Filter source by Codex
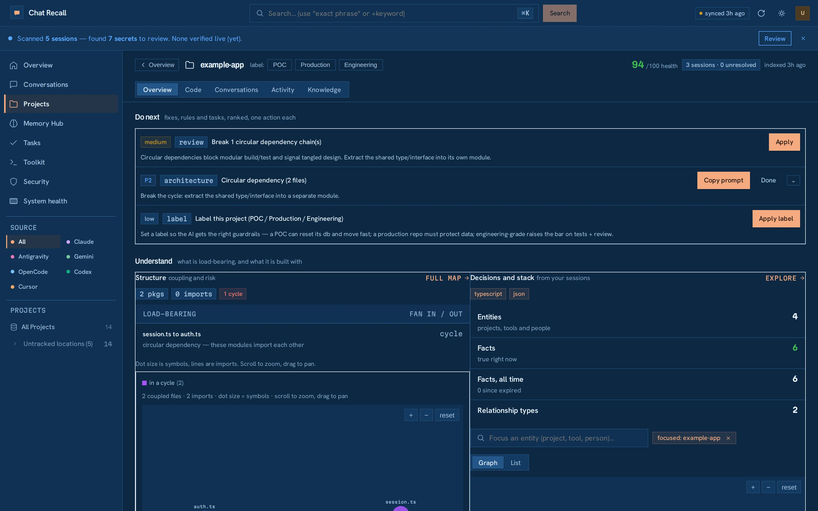Screen dimensions: 818x511 click(88, 272)
